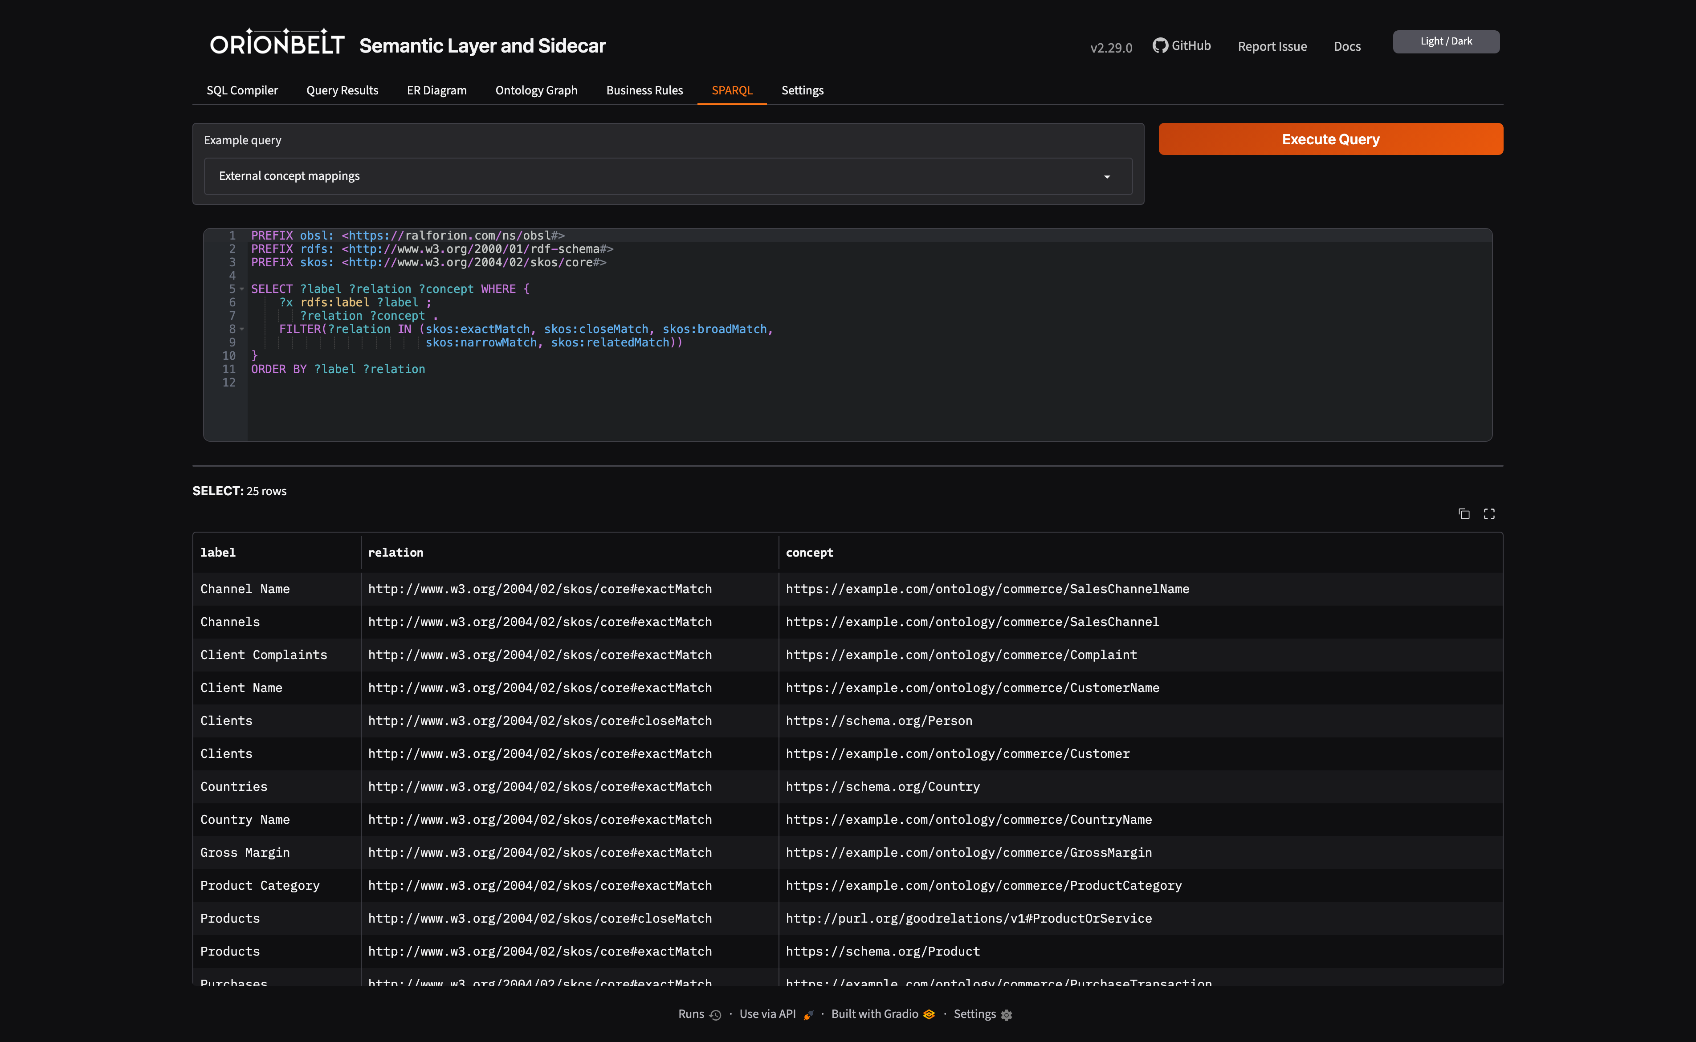Click the v2.29.0 version label

coord(1111,48)
